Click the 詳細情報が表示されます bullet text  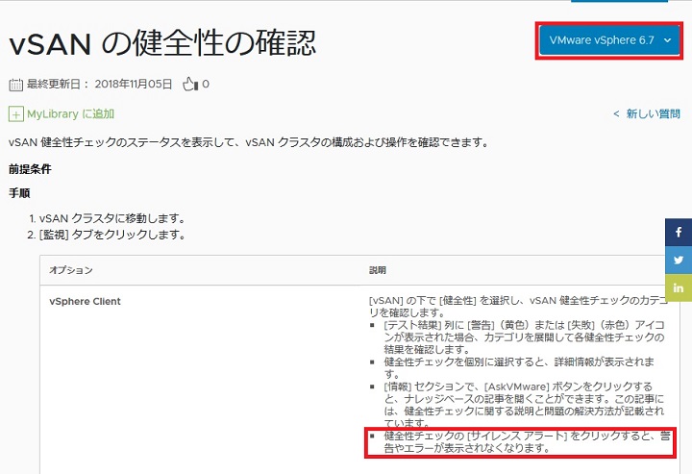coord(519,368)
